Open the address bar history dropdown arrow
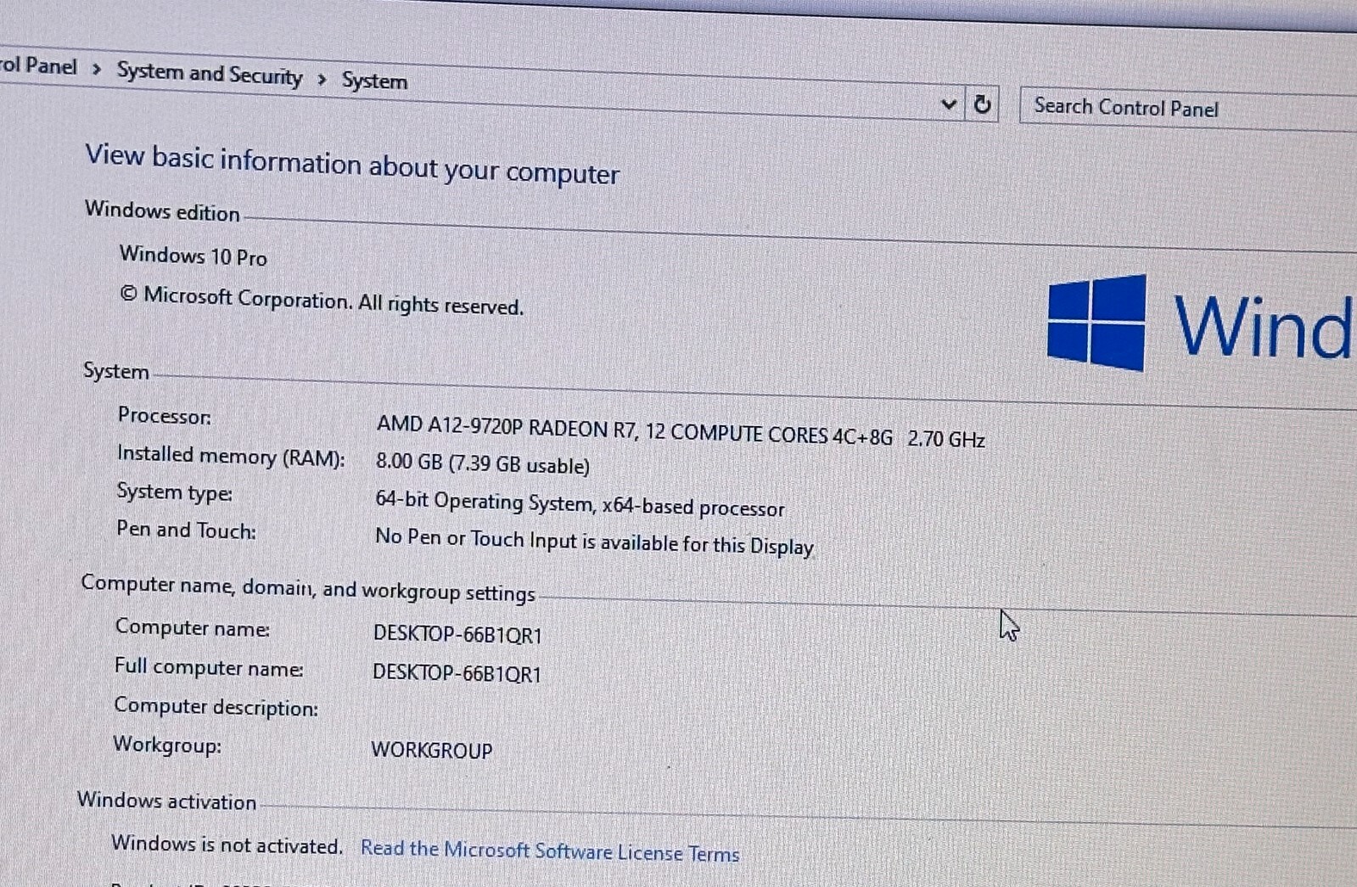Viewport: 1357px width, 887px height. click(949, 104)
